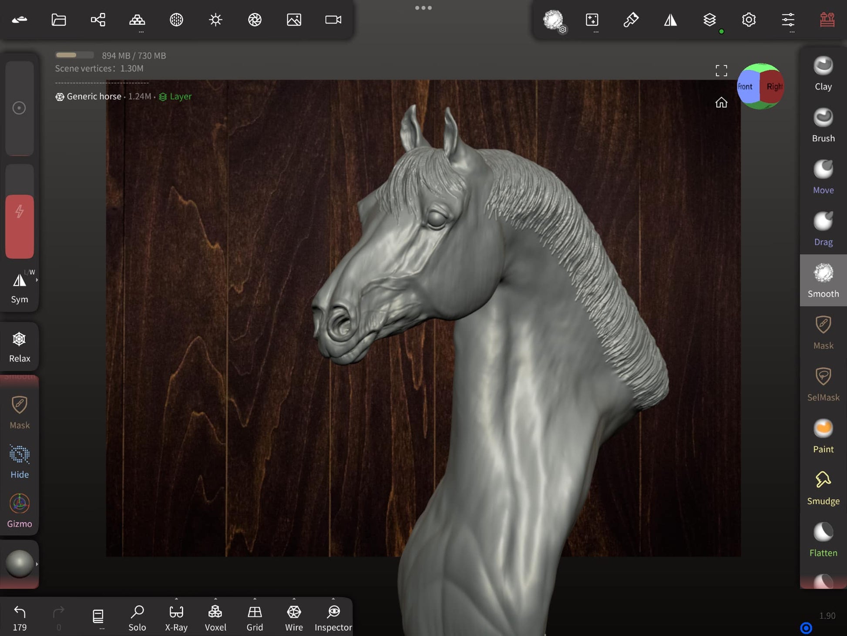The height and width of the screenshot is (636, 847).
Task: Select the Smudge tool
Action: (x=823, y=487)
